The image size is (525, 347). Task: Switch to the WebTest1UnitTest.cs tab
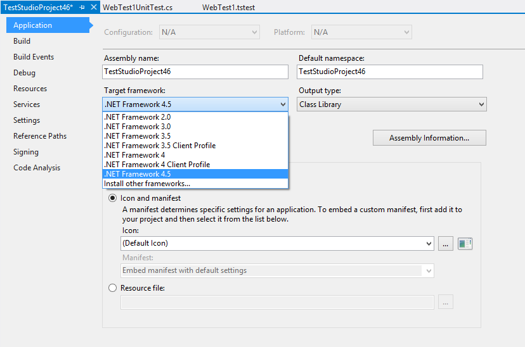coord(138,8)
